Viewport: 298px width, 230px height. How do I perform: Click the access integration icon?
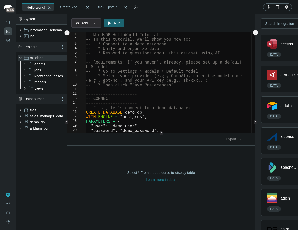[272, 44]
